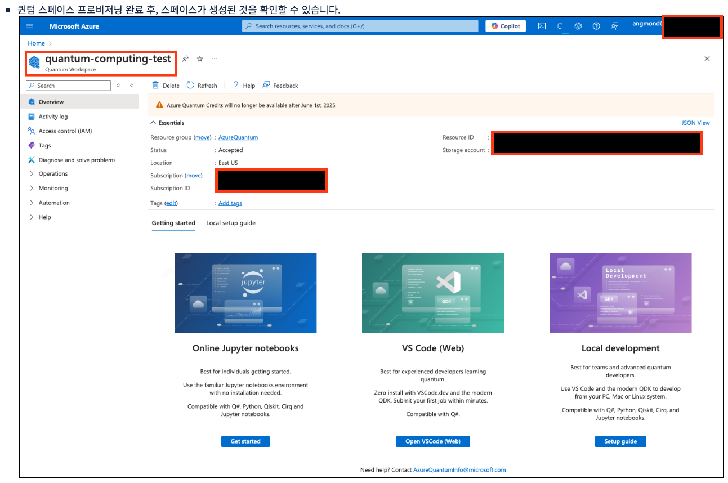Click the Local development card image
The height and width of the screenshot is (483, 728).
click(620, 293)
